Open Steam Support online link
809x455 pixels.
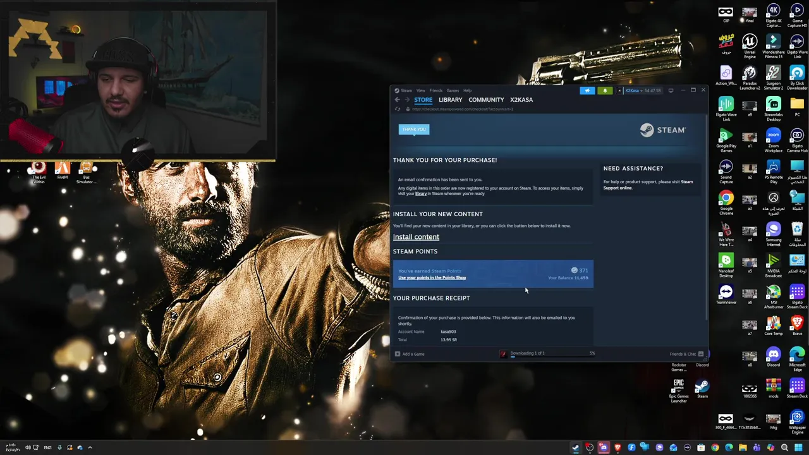point(648,185)
